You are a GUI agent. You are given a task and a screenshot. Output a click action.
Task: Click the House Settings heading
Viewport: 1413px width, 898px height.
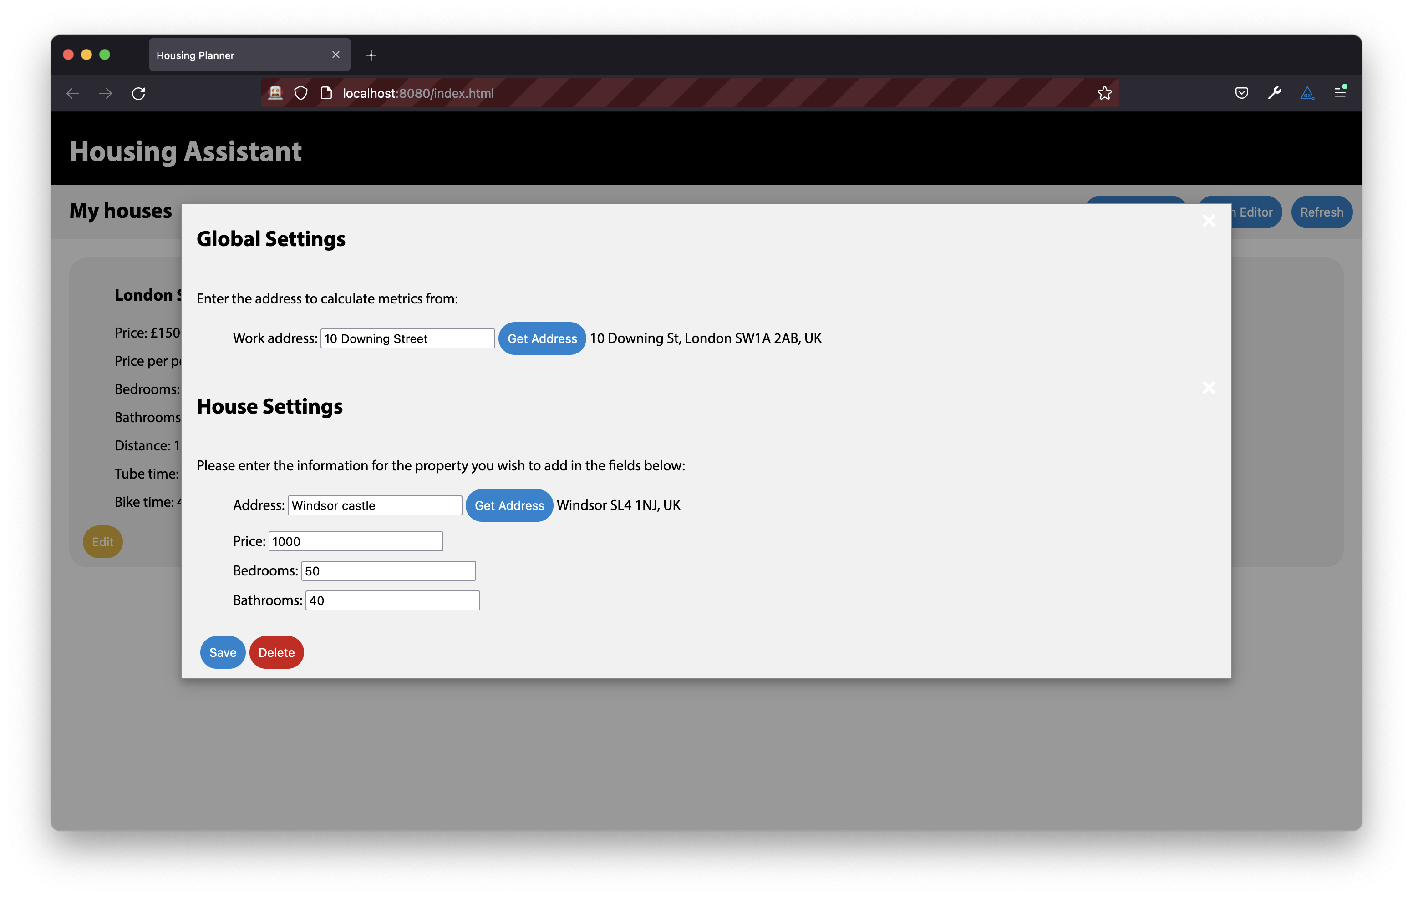[269, 406]
